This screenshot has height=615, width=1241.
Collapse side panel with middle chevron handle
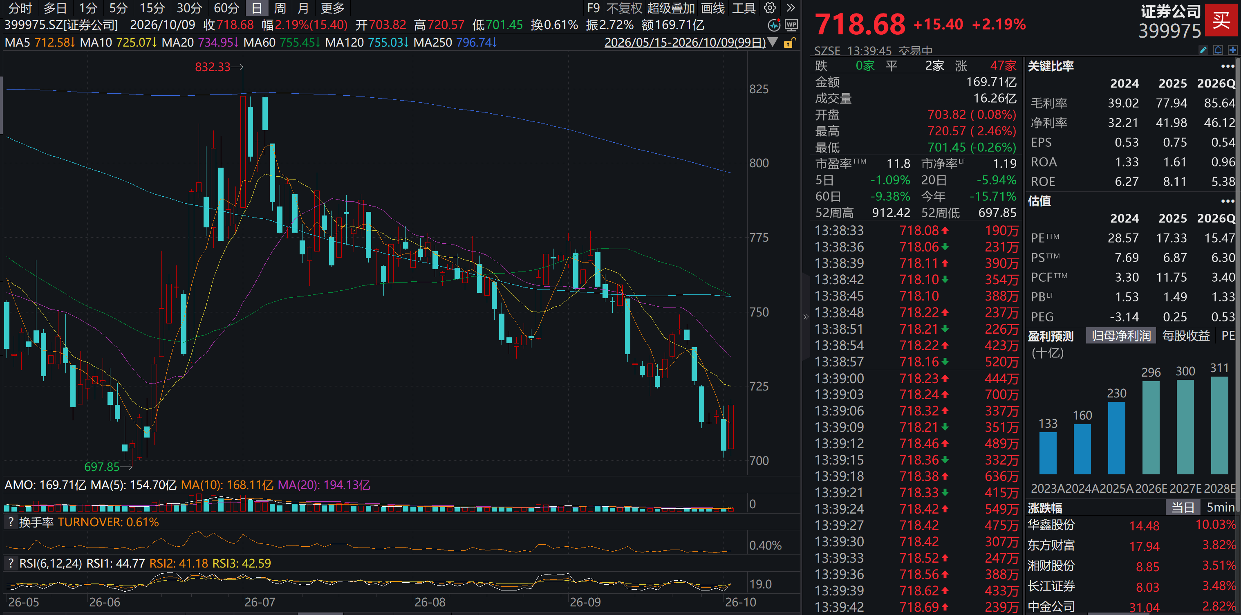pos(806,316)
